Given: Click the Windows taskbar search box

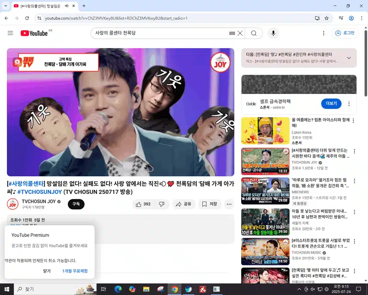Looking at the screenshot, I should click(x=56, y=289).
